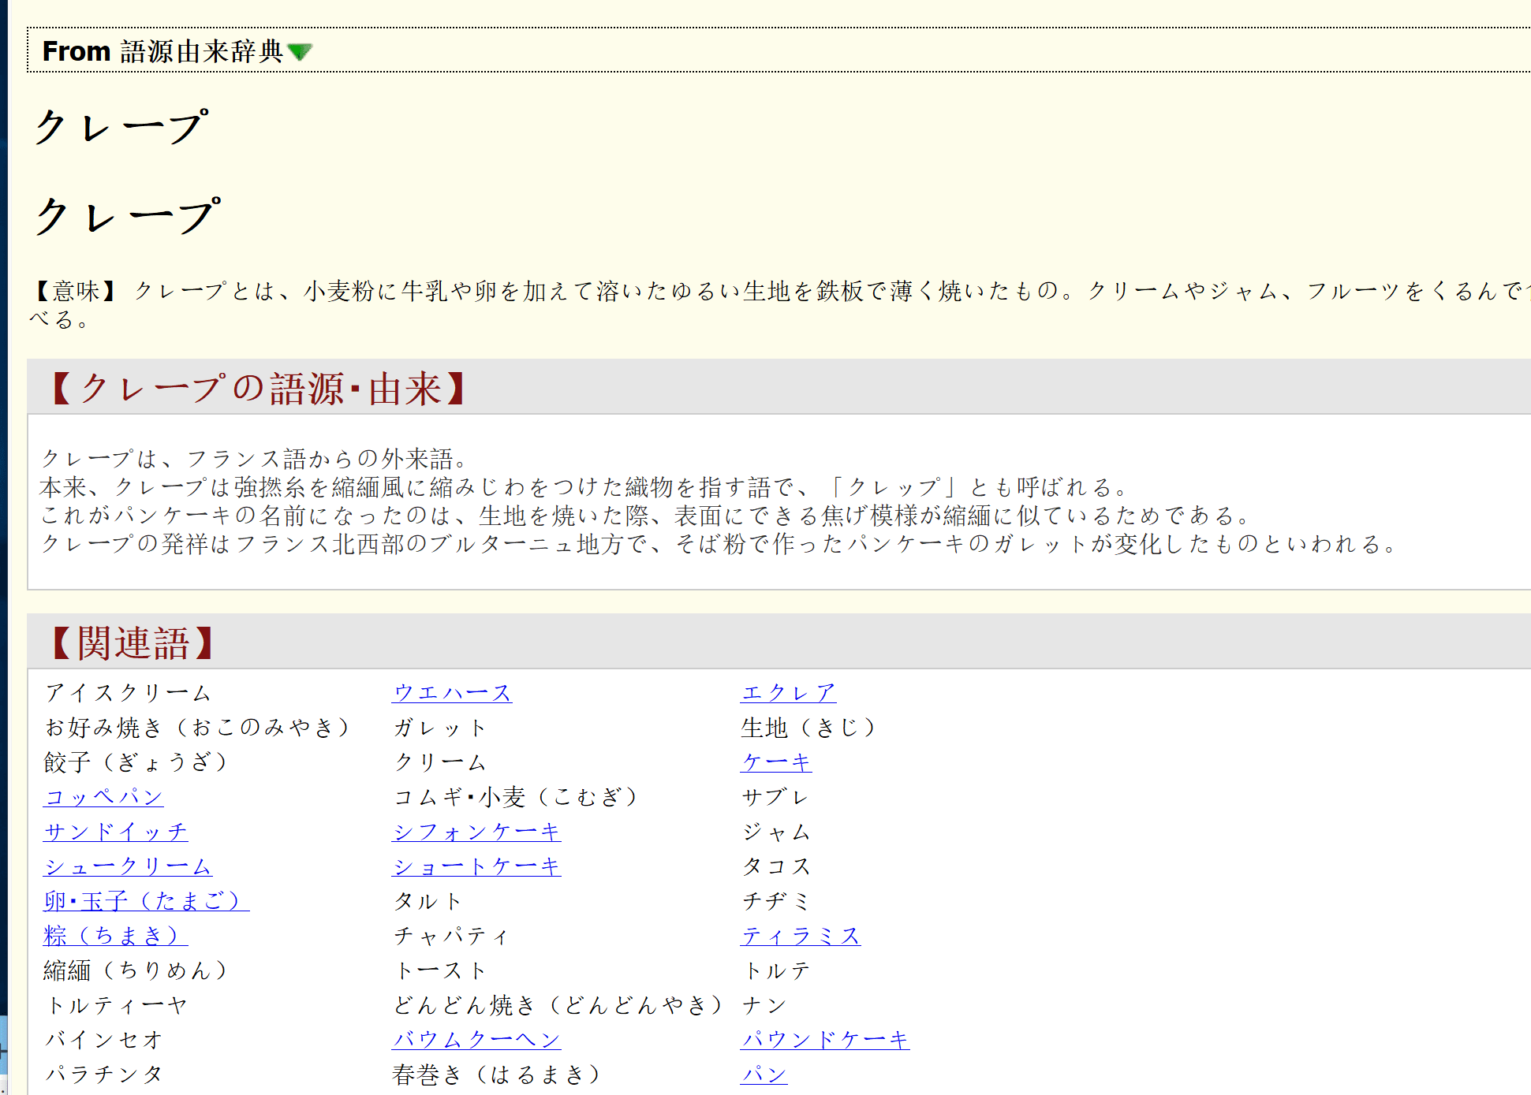Open the ウエハース link
1531x1095 pixels.
(x=452, y=693)
